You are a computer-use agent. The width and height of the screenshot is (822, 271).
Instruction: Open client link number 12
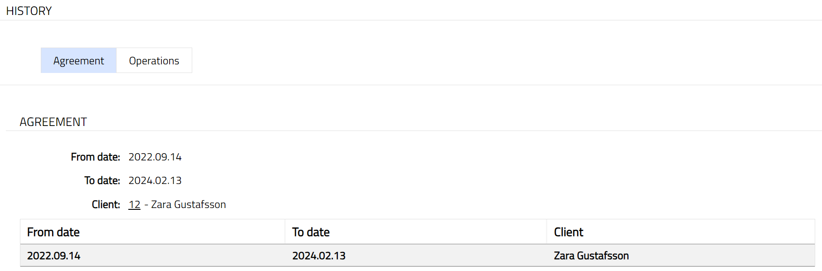[134, 205]
